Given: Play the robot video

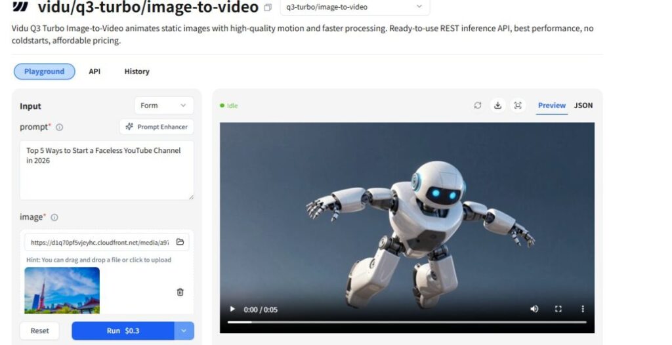Looking at the screenshot, I should point(232,309).
